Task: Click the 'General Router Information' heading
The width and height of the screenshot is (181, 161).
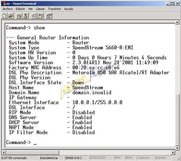Action: click(x=53, y=38)
